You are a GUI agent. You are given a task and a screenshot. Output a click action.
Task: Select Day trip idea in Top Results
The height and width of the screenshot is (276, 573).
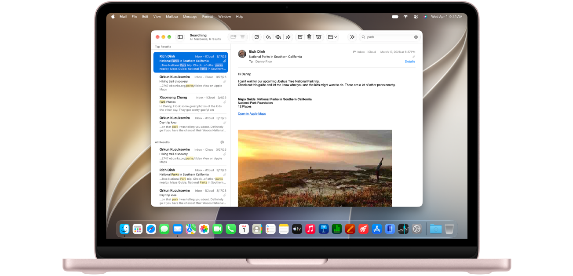pyautogui.click(x=191, y=124)
